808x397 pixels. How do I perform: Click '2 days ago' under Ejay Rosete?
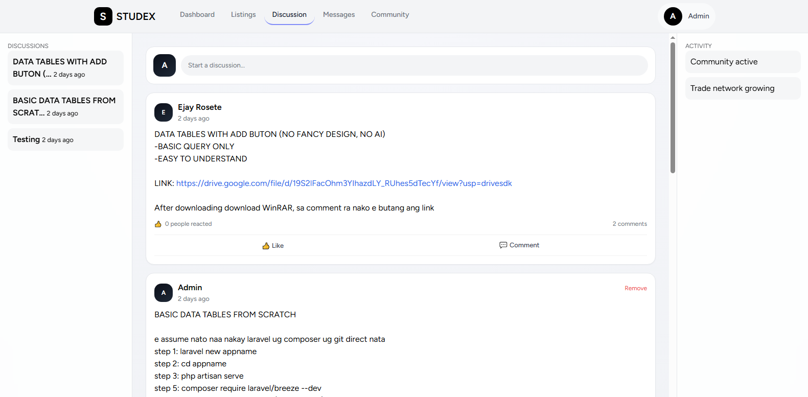click(x=194, y=119)
